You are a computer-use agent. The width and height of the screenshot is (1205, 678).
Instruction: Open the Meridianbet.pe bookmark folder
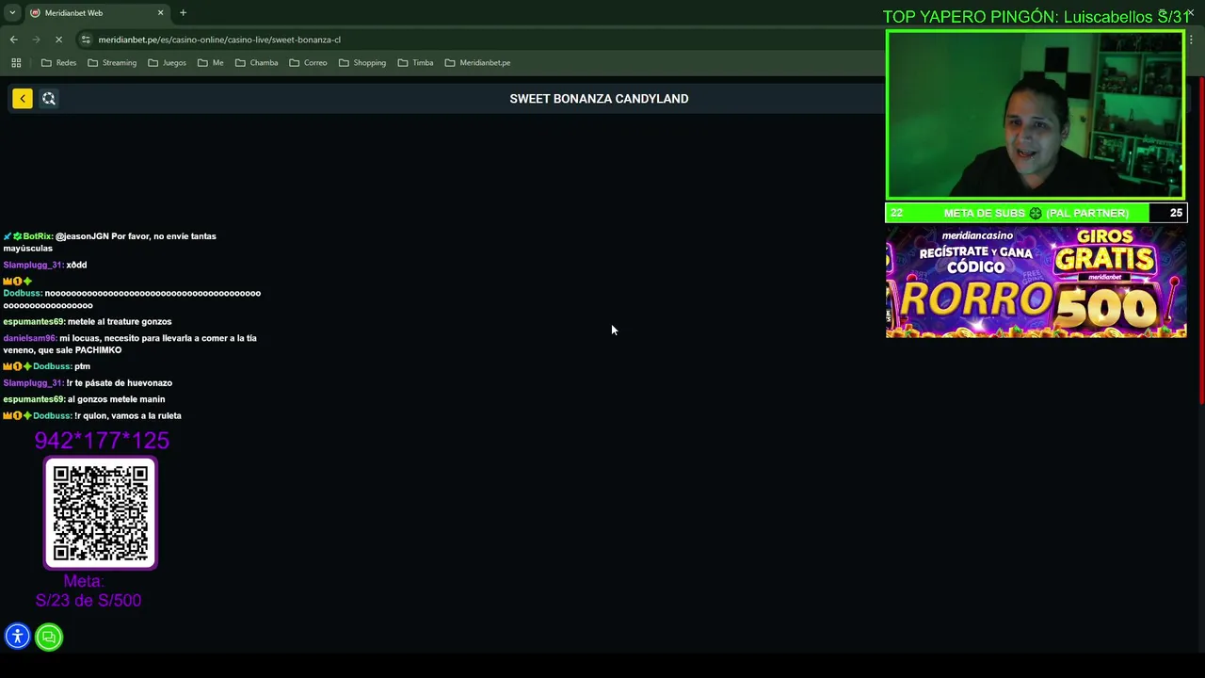click(477, 62)
